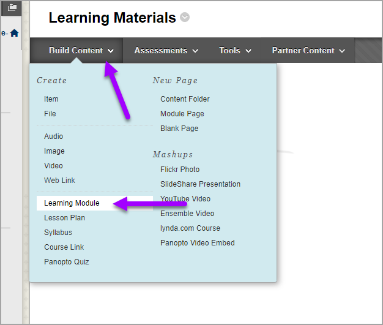Select Video under Create
Image resolution: width=383 pixels, height=325 pixels.
click(53, 166)
